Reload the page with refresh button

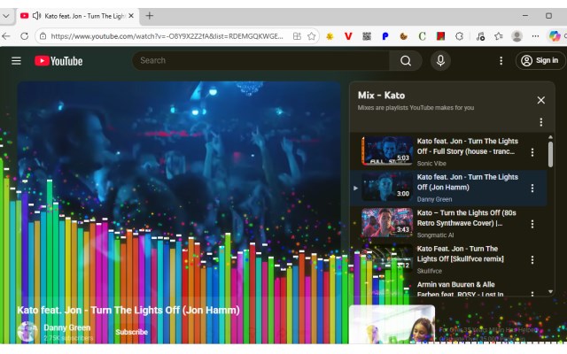(24, 36)
